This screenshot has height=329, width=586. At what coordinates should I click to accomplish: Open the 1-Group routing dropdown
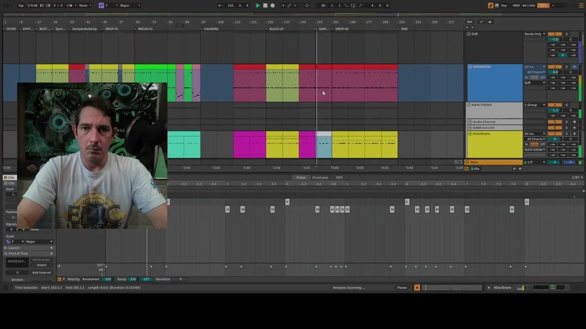(x=535, y=105)
